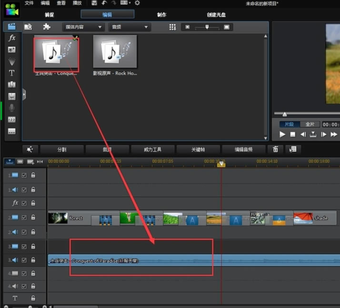Open the Effects room (fx) in sidebar
Image resolution: width=340 pixels, height=308 pixels.
click(12, 38)
